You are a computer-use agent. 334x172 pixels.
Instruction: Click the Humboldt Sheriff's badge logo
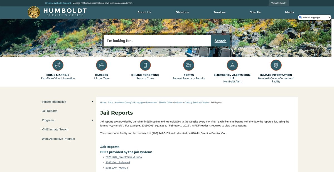34,12
